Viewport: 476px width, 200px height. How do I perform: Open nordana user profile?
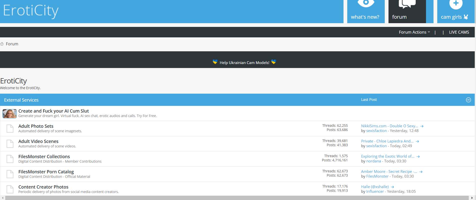pyautogui.click(x=373, y=161)
